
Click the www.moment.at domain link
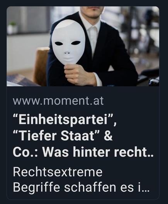[x=58, y=101]
